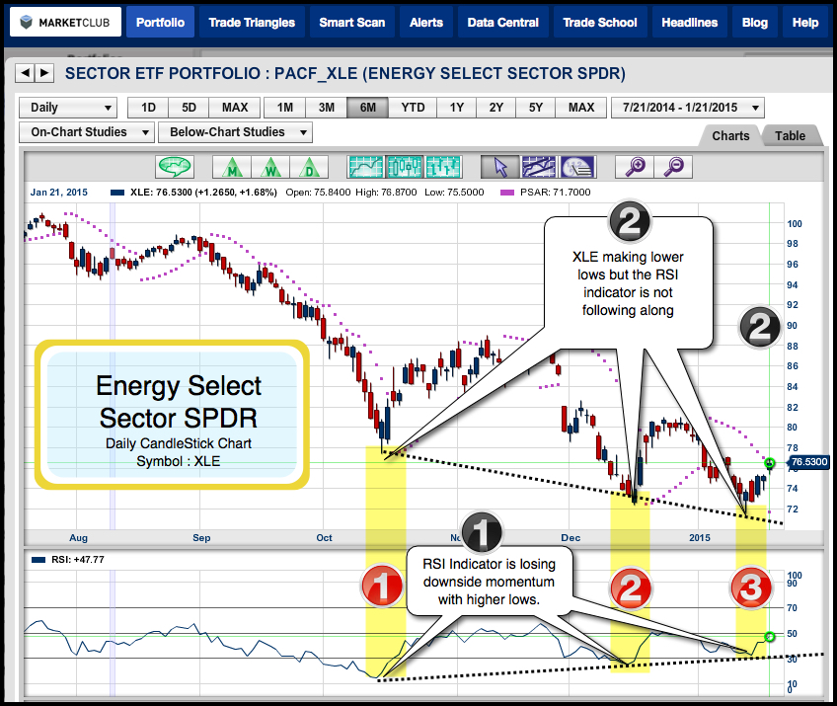Go to previous portfolio symbol arrow
The height and width of the screenshot is (706, 837).
(25, 72)
